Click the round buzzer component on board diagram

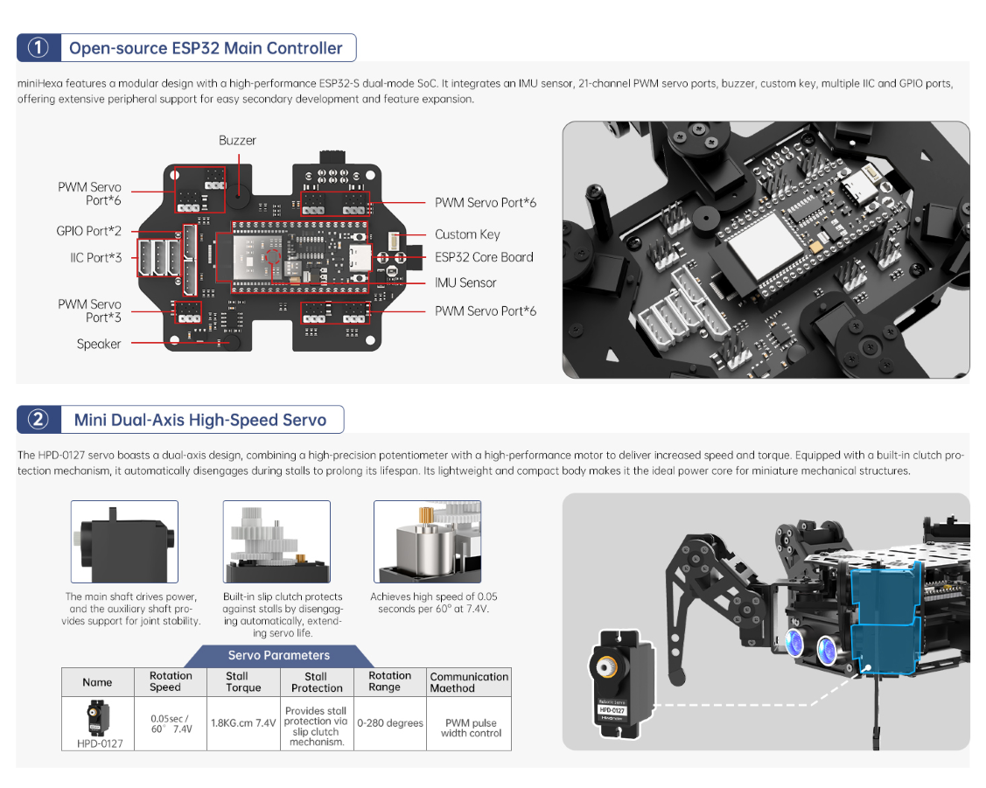click(x=237, y=199)
